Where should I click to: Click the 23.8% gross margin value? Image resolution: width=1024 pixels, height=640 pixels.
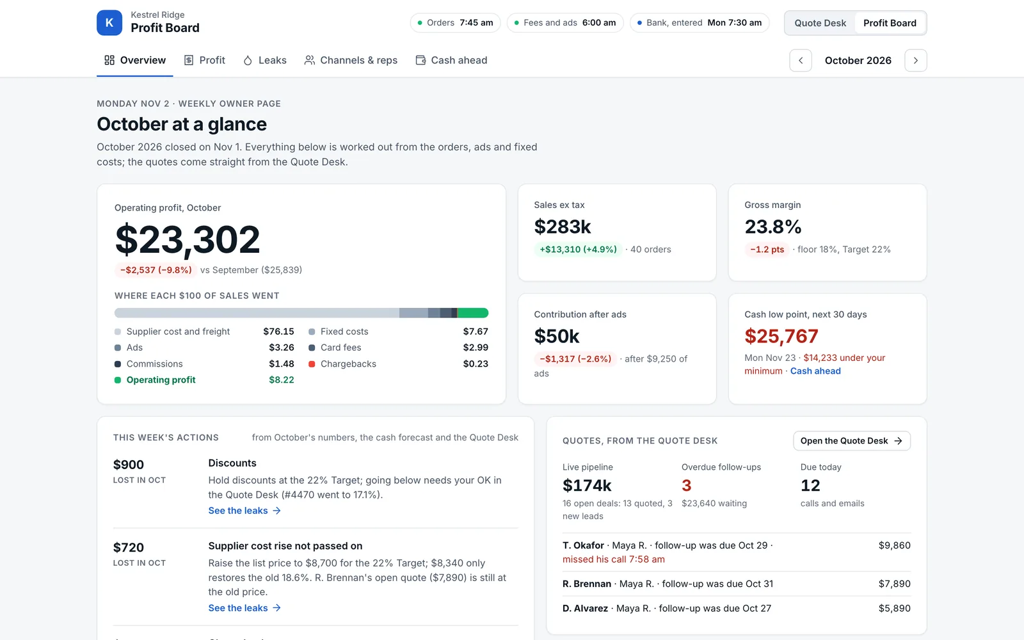click(x=773, y=227)
